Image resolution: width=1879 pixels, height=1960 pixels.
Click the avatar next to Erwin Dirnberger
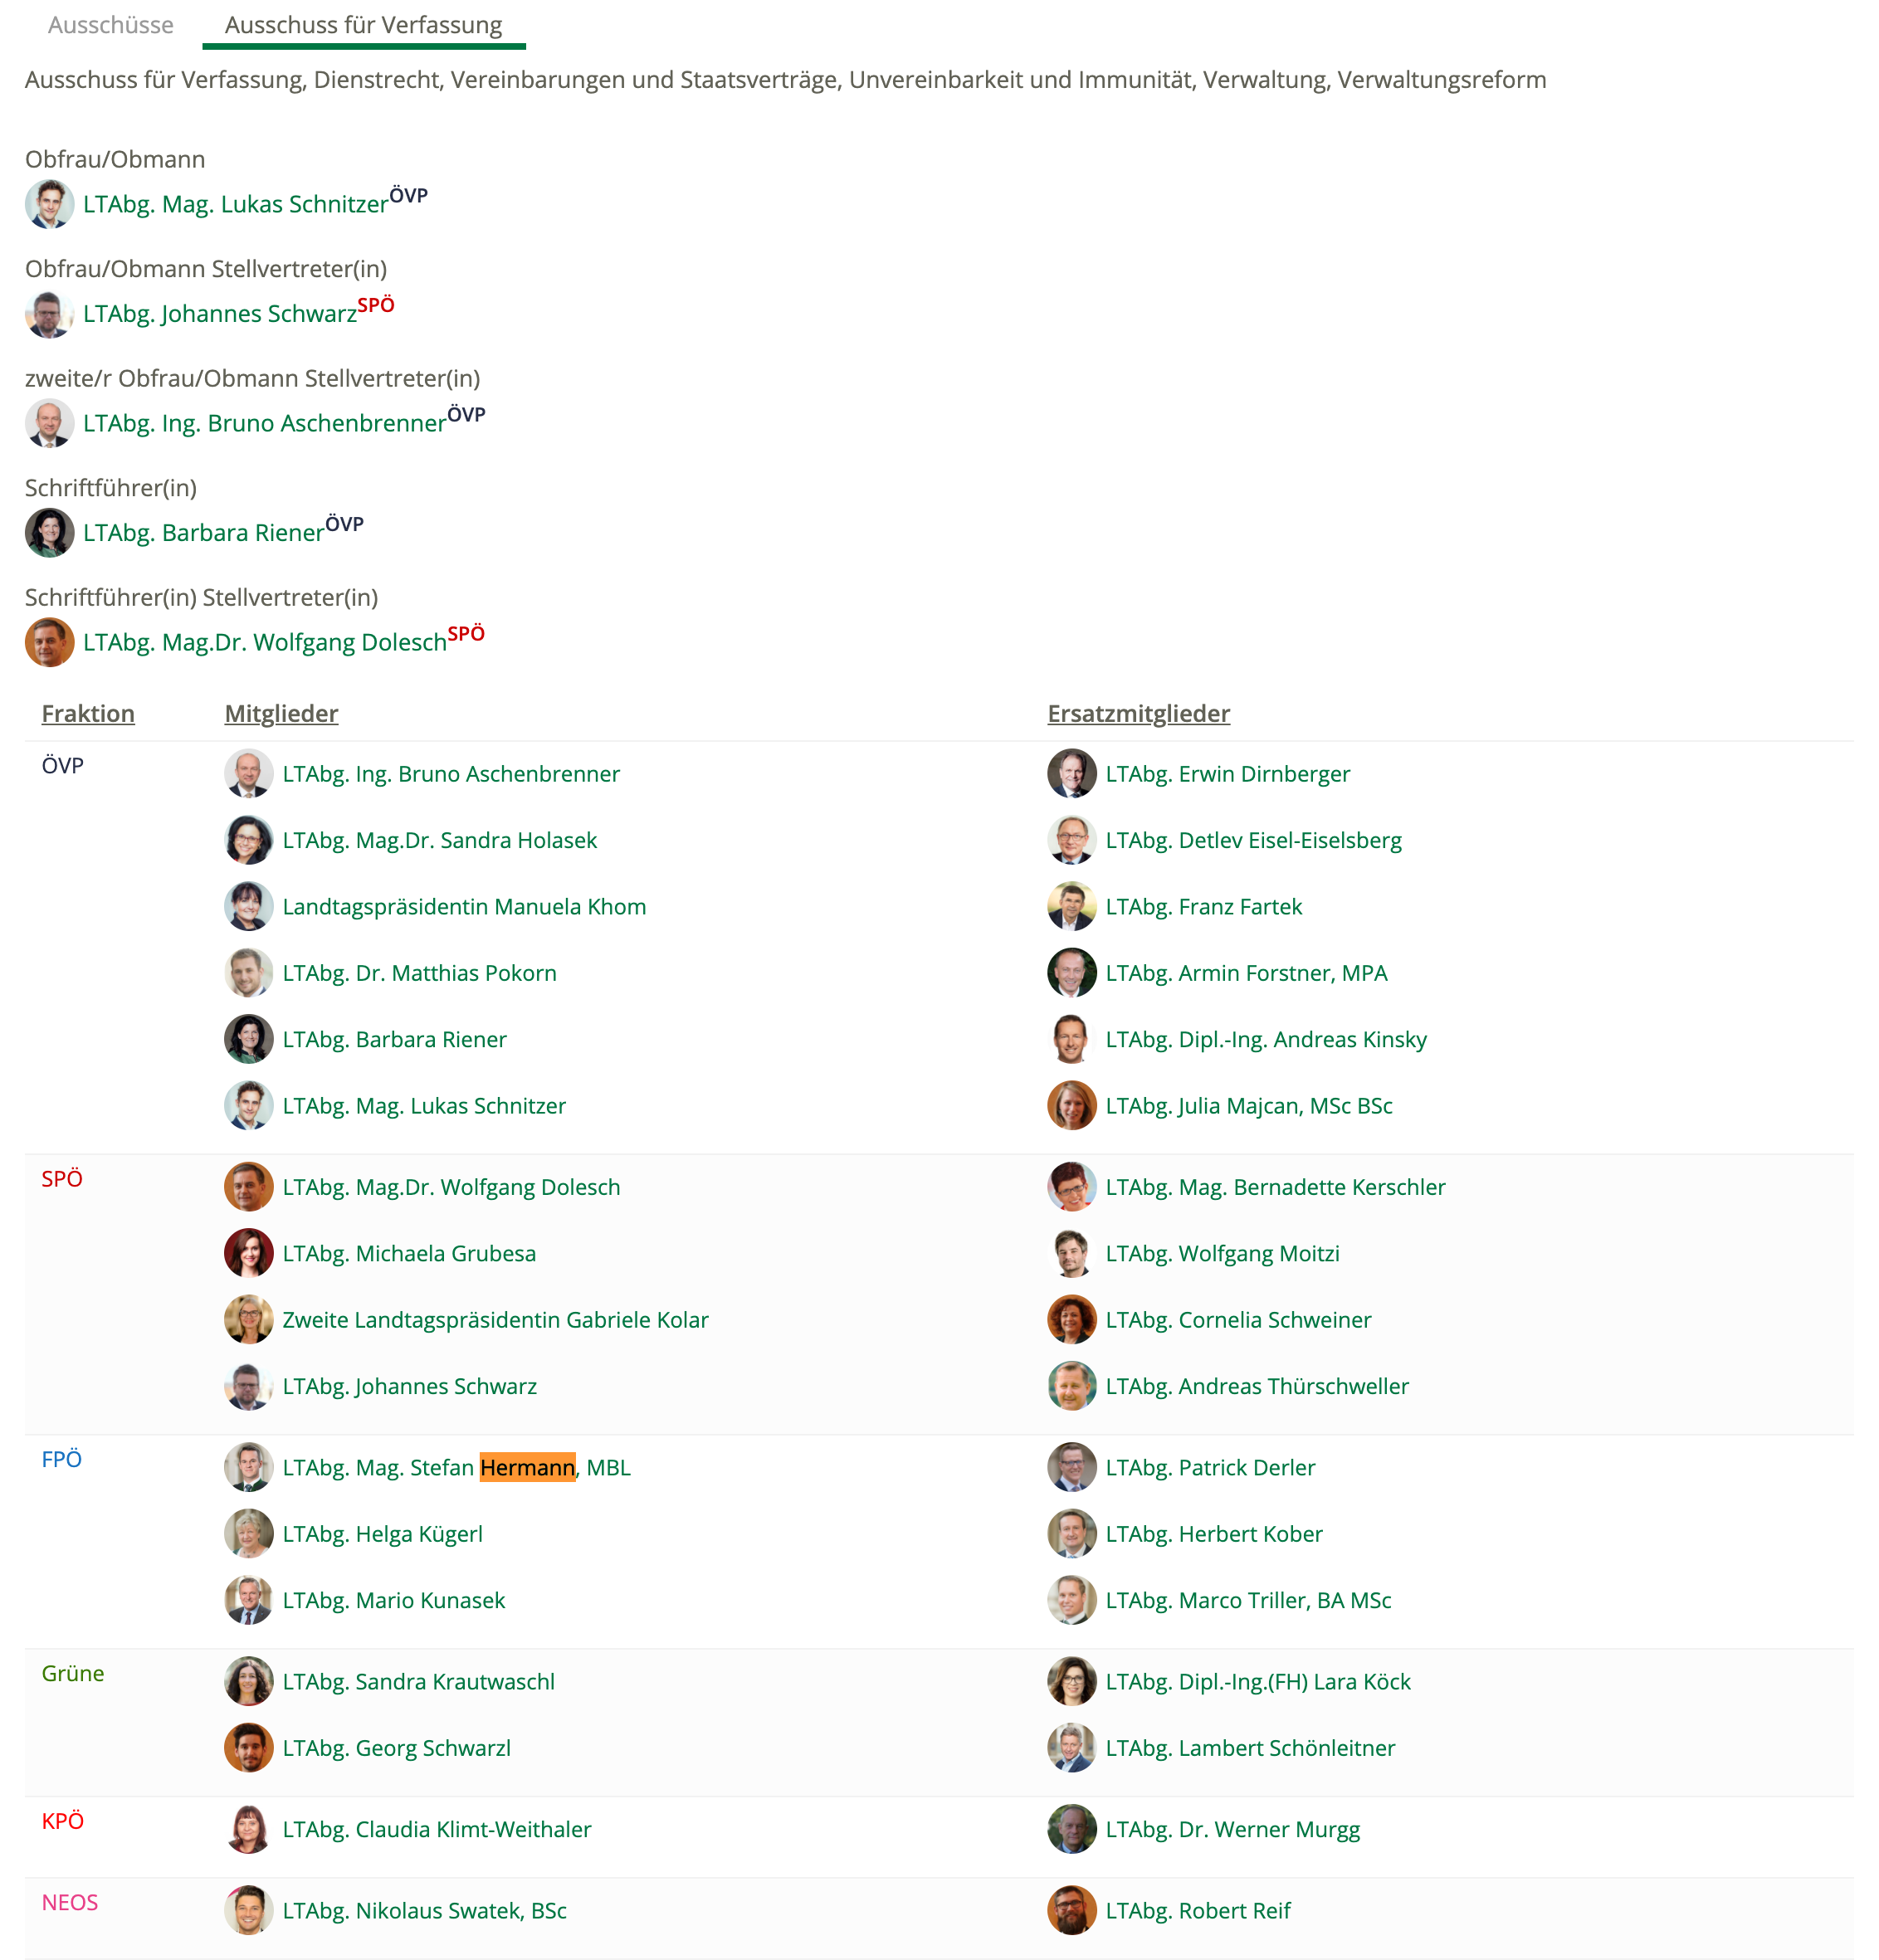click(1072, 773)
